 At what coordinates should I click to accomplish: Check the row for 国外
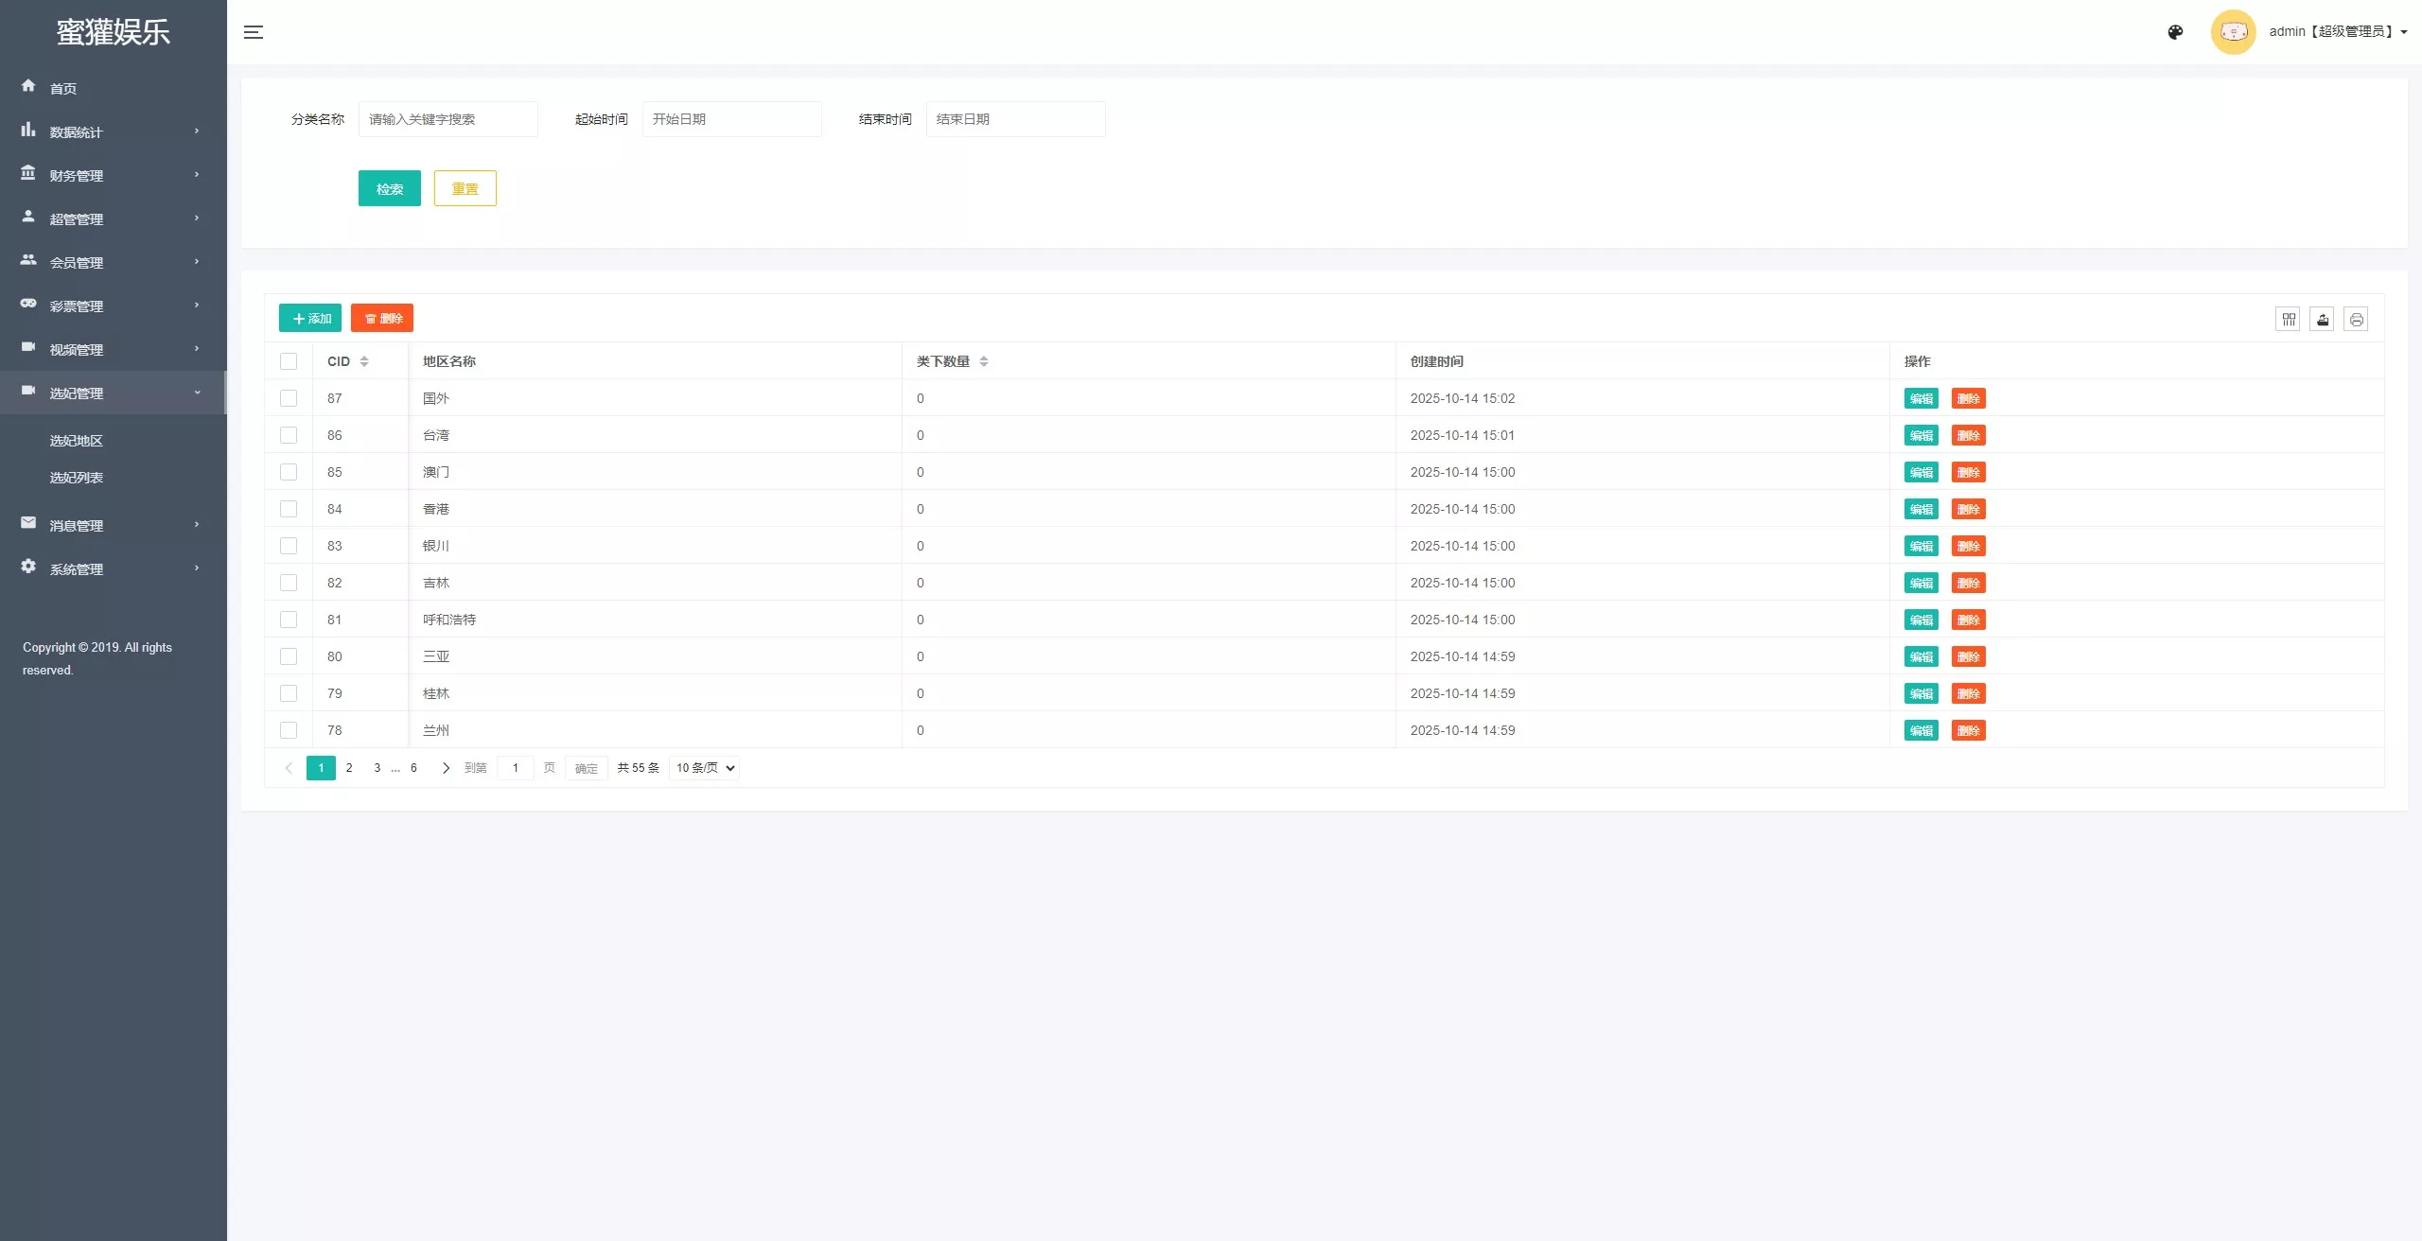pos(289,398)
